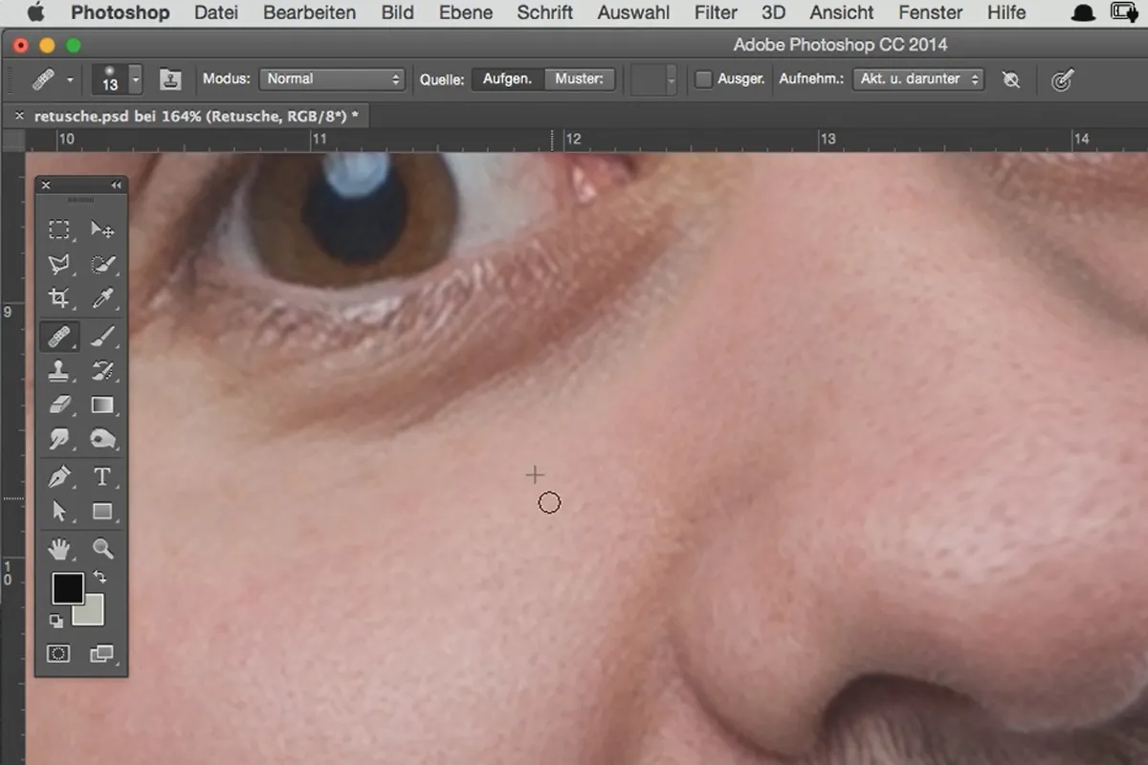Open the Filter menu
Image resolution: width=1148 pixels, height=765 pixels.
pos(716,13)
